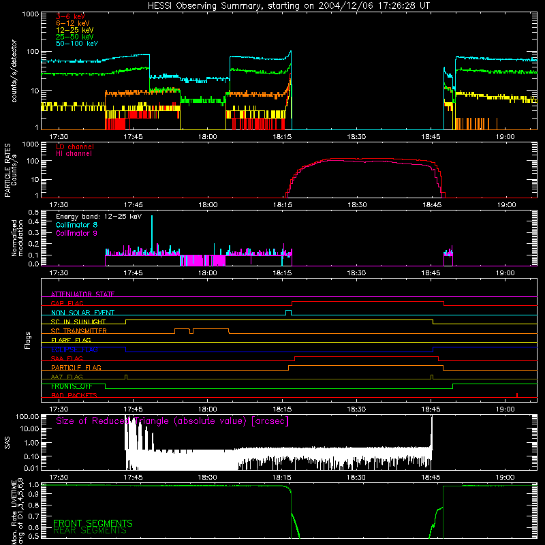Screen dimensions: 545x545
Task: Select the Collimator 8 legend label
Action: (x=76, y=225)
